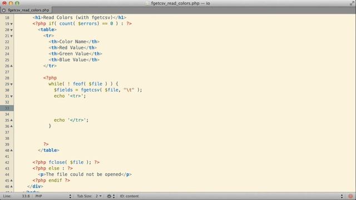Click line number 18 in the gutter
Image resolution: width=356 pixels, height=200 pixels.
[7, 18]
